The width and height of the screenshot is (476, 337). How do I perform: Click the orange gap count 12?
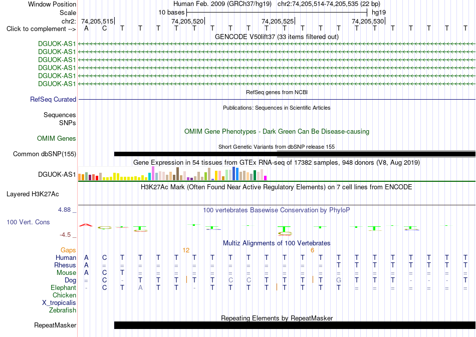186,250
